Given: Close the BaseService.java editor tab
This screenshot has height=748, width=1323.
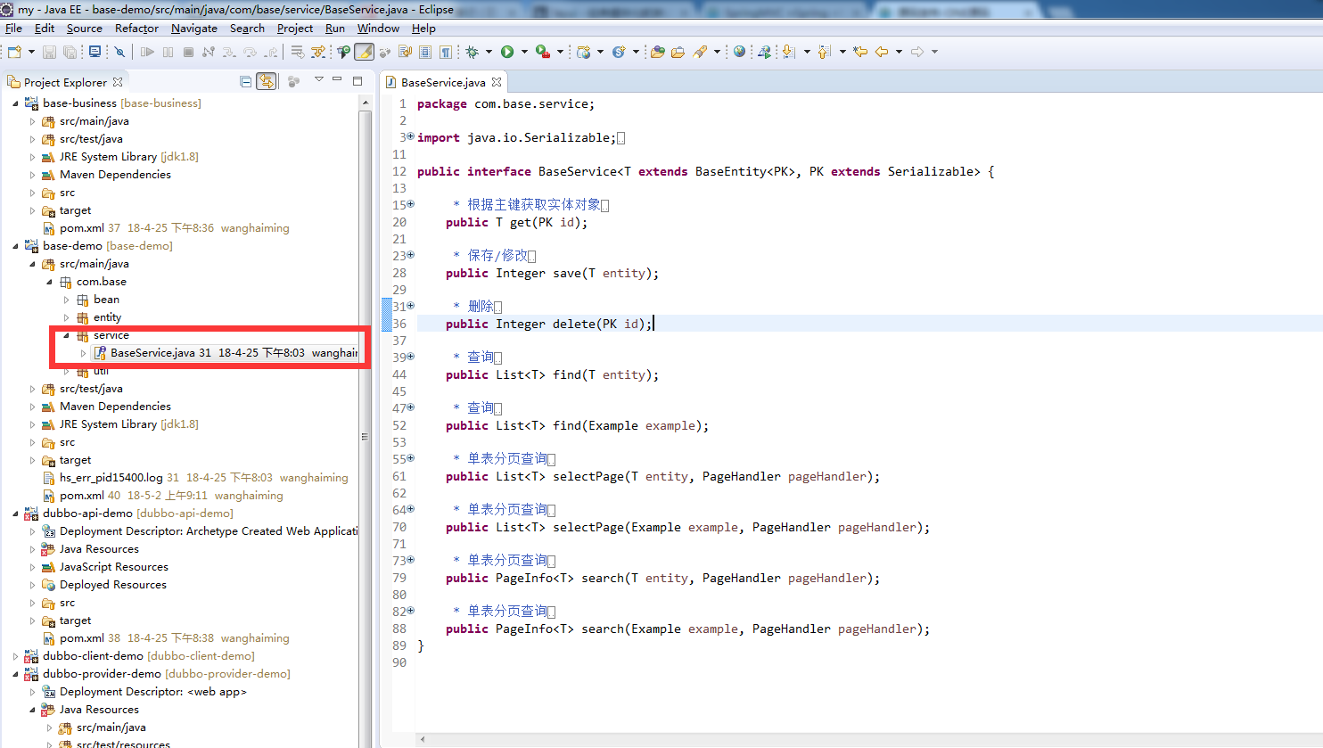Looking at the screenshot, I should (x=497, y=82).
